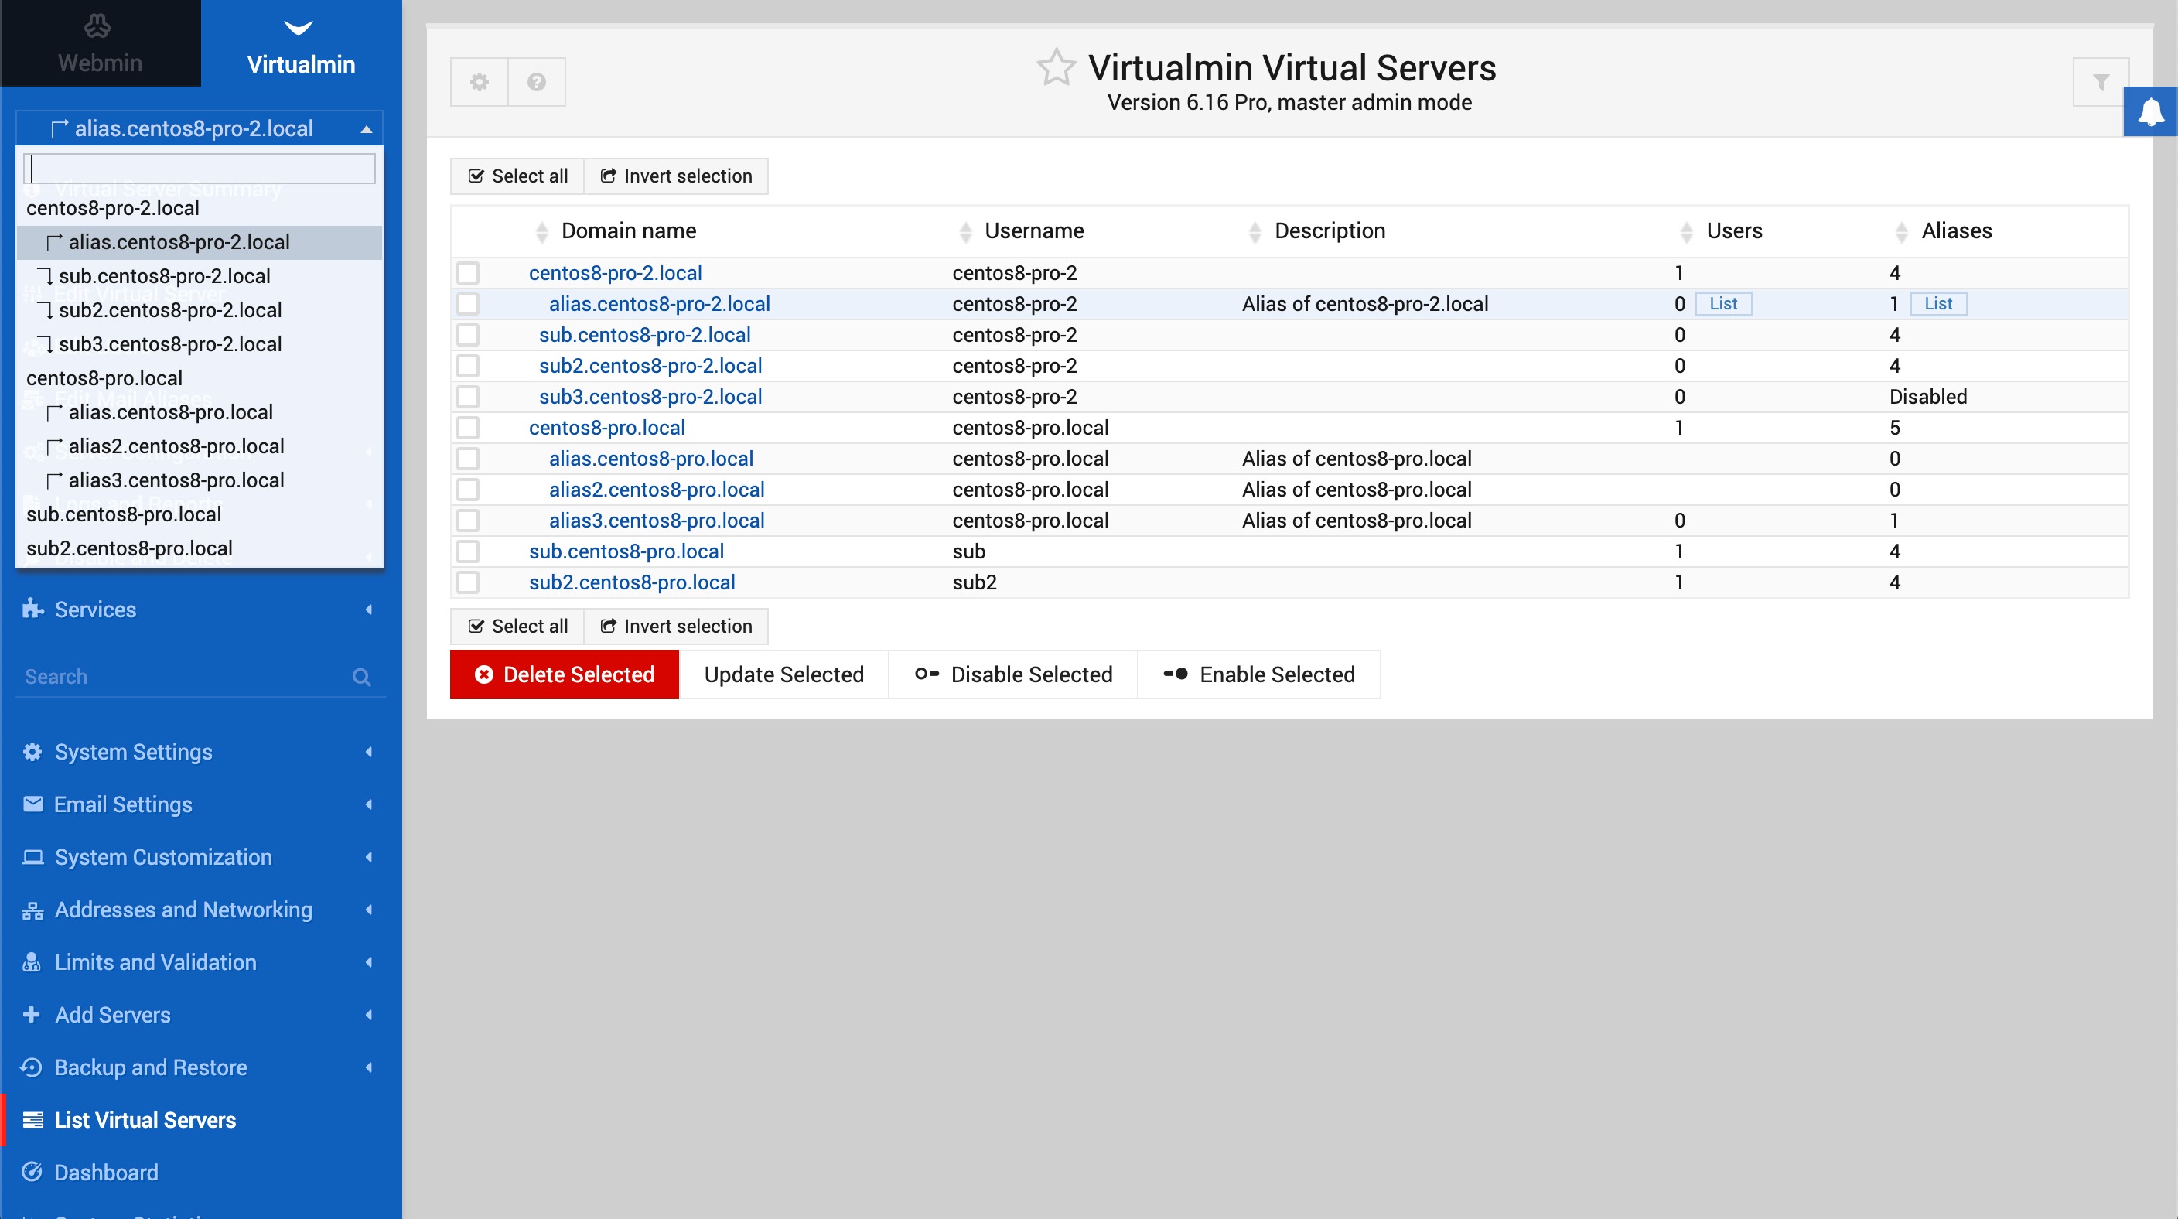This screenshot has width=2178, height=1219.
Task: Click the top Invert selection button
Action: point(675,176)
